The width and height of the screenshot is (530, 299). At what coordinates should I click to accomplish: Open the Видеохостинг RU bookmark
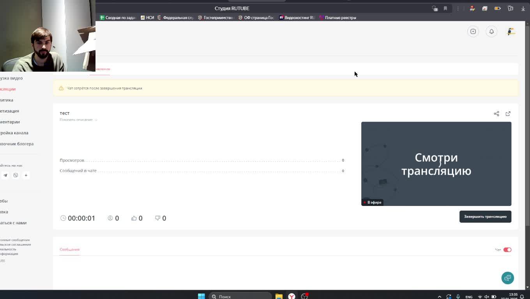pos(297,18)
